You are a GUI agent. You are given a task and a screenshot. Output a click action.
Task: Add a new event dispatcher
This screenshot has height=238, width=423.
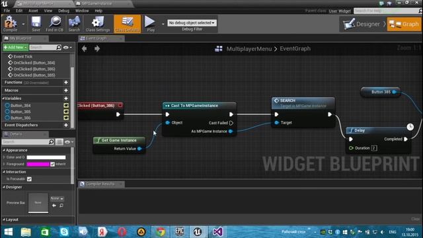pos(66,125)
